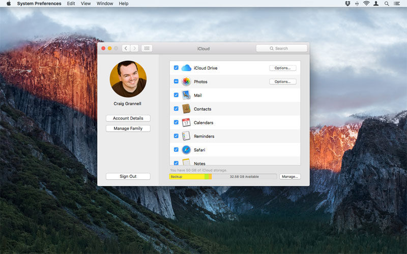Screen dimensions: 407x254
Task: Click the Photos flower icon
Action: pos(186,81)
